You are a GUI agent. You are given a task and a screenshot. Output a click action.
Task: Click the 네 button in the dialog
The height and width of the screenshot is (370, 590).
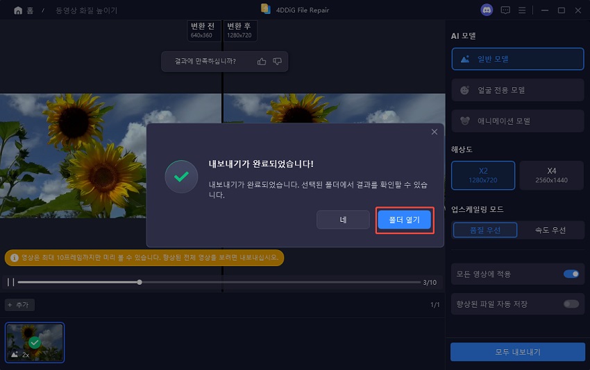tap(343, 220)
